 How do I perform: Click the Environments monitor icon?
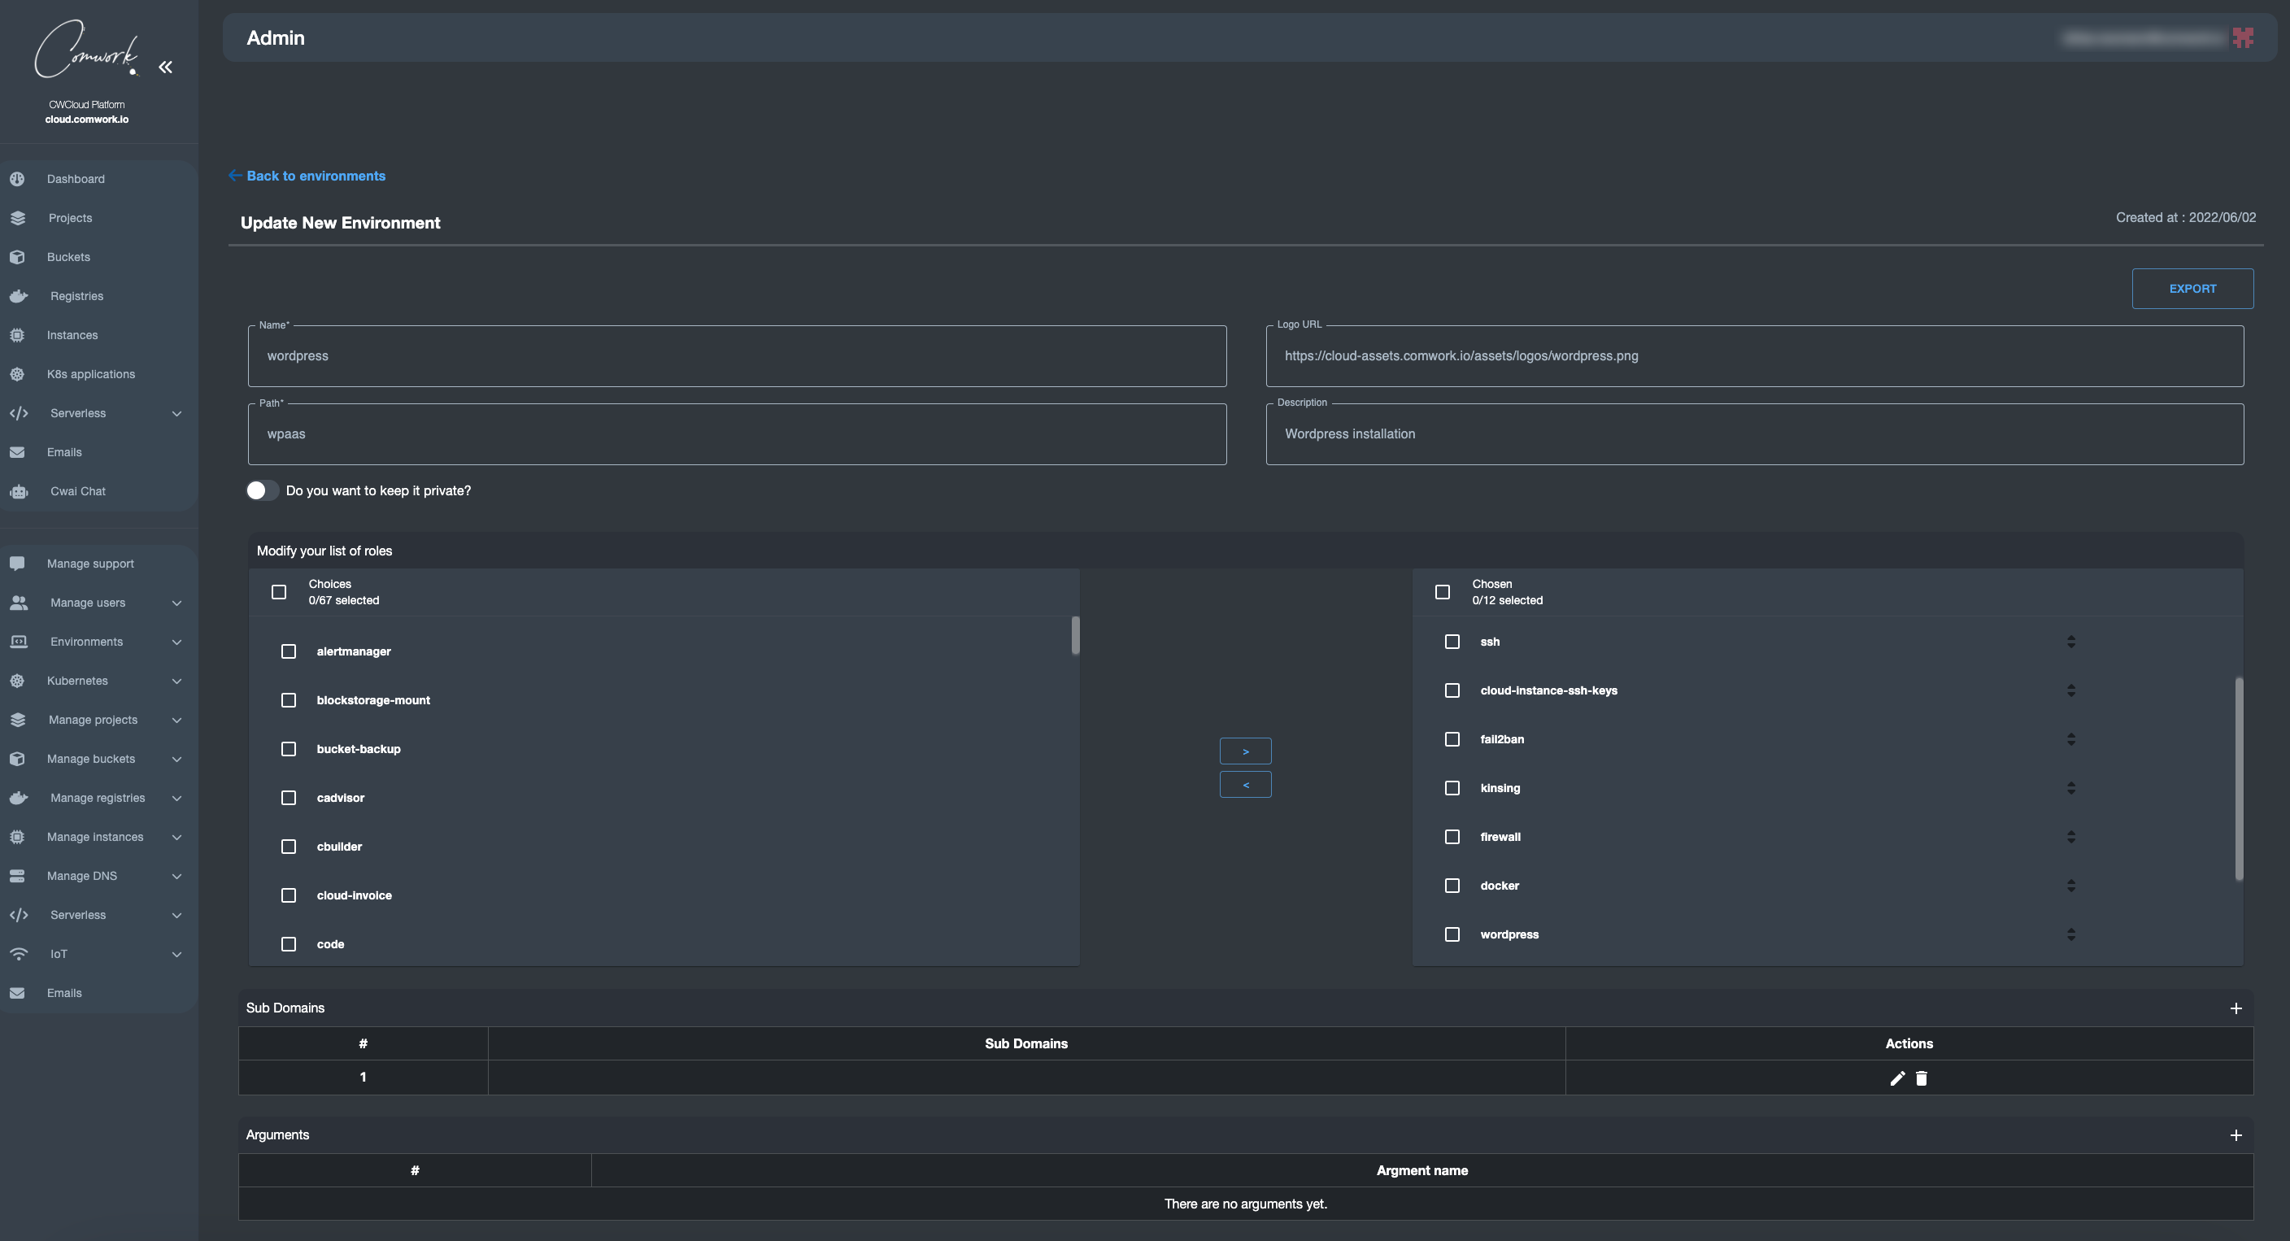click(x=19, y=642)
